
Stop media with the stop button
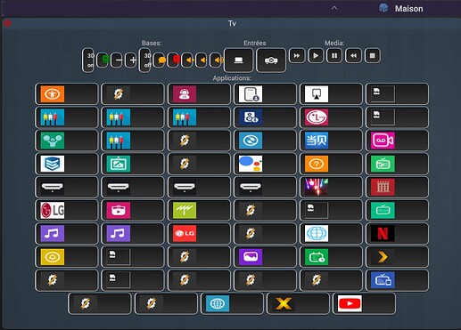click(372, 55)
